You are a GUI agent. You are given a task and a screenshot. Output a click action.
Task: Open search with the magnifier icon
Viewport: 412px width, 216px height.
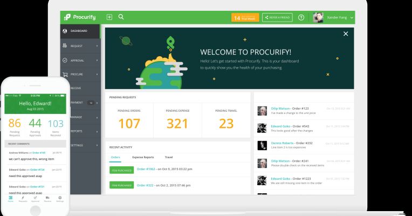coord(121,17)
